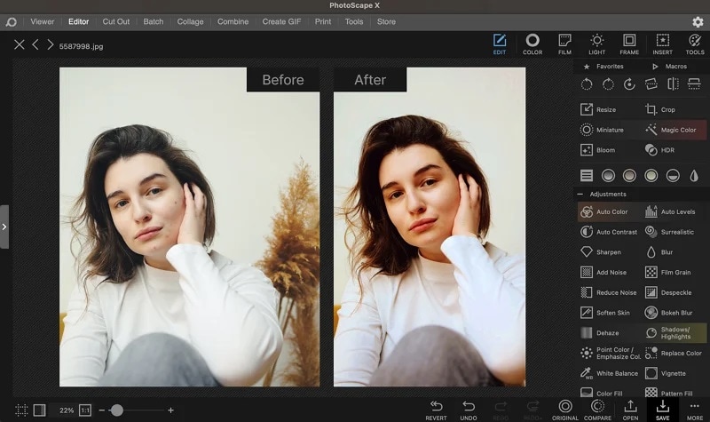This screenshot has width=710, height=422.
Task: Zoom in with the plus button
Action: [170, 410]
